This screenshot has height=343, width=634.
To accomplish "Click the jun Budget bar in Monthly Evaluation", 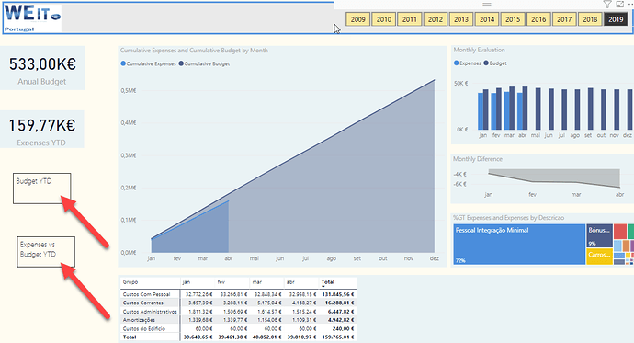I will click(x=550, y=109).
